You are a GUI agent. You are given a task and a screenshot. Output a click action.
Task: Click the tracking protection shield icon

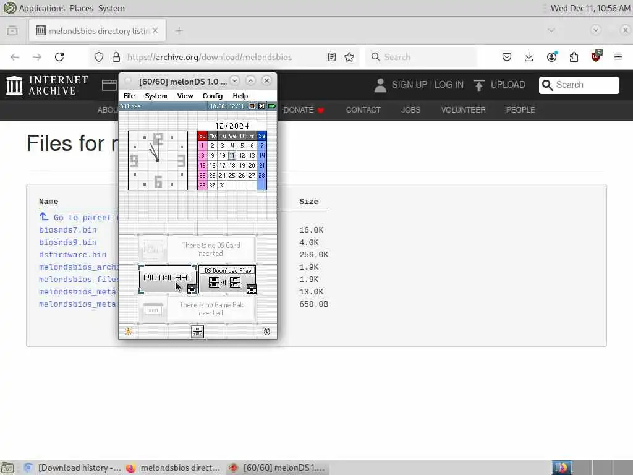click(x=99, y=57)
